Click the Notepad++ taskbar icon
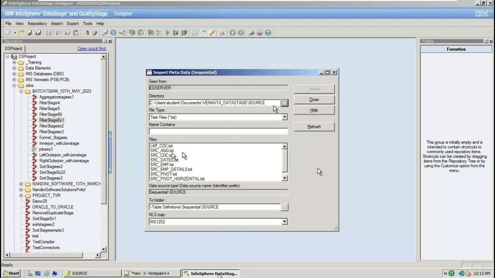This screenshot has width=495, height=278. pyautogui.click(x=152, y=273)
